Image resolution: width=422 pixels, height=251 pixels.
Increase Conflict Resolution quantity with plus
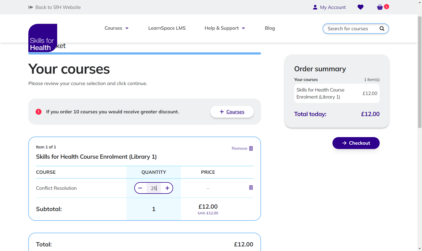[167, 188]
